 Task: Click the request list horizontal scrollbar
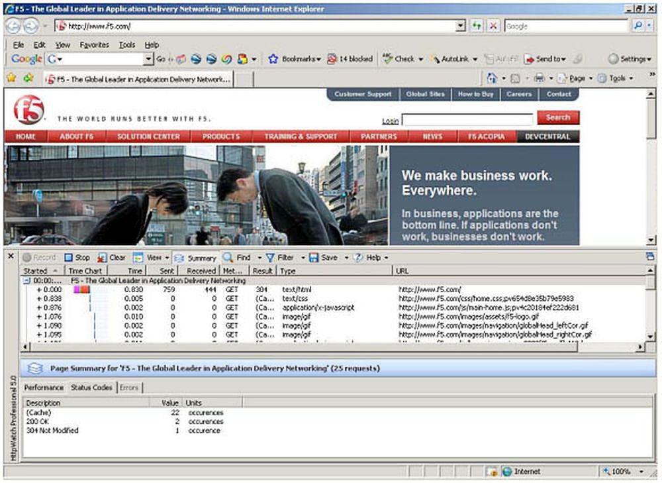pyautogui.click(x=334, y=347)
